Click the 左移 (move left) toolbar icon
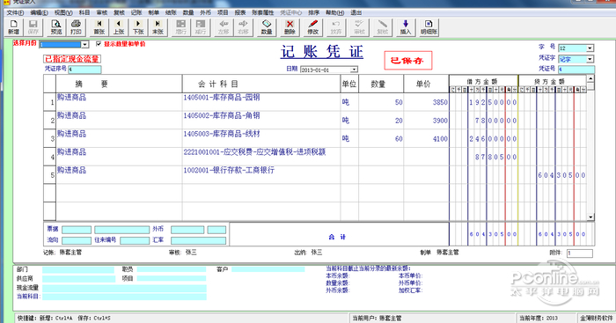This screenshot has height=323, width=616. click(224, 27)
